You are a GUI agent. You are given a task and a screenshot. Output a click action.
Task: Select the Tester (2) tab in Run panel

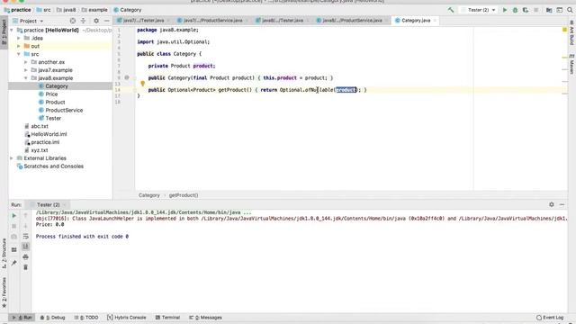click(x=48, y=204)
